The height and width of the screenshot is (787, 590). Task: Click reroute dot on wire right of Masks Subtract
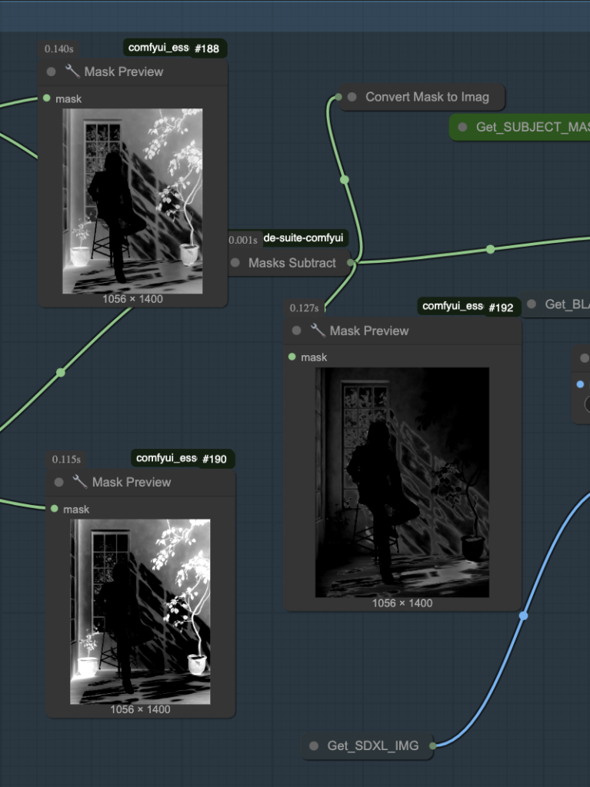click(x=491, y=249)
